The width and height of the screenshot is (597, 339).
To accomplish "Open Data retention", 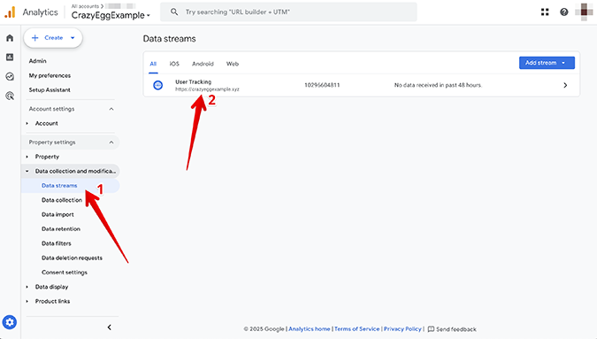I will coord(61,229).
